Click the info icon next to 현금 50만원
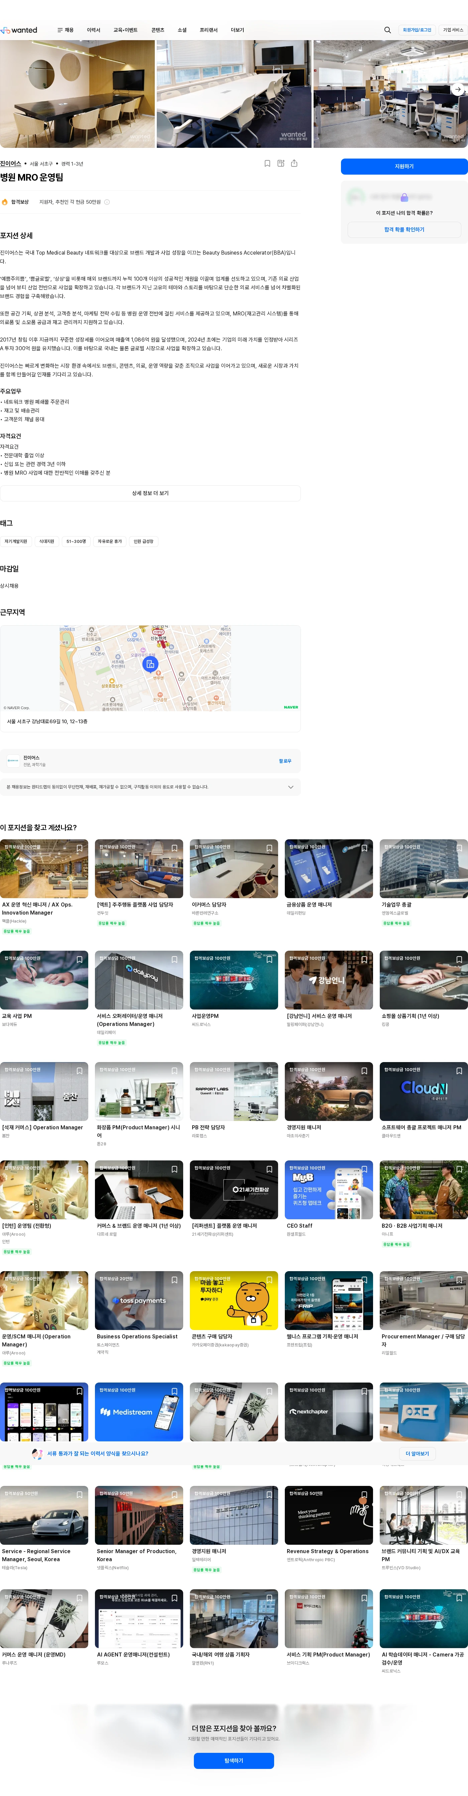The image size is (468, 1796). 107,202
